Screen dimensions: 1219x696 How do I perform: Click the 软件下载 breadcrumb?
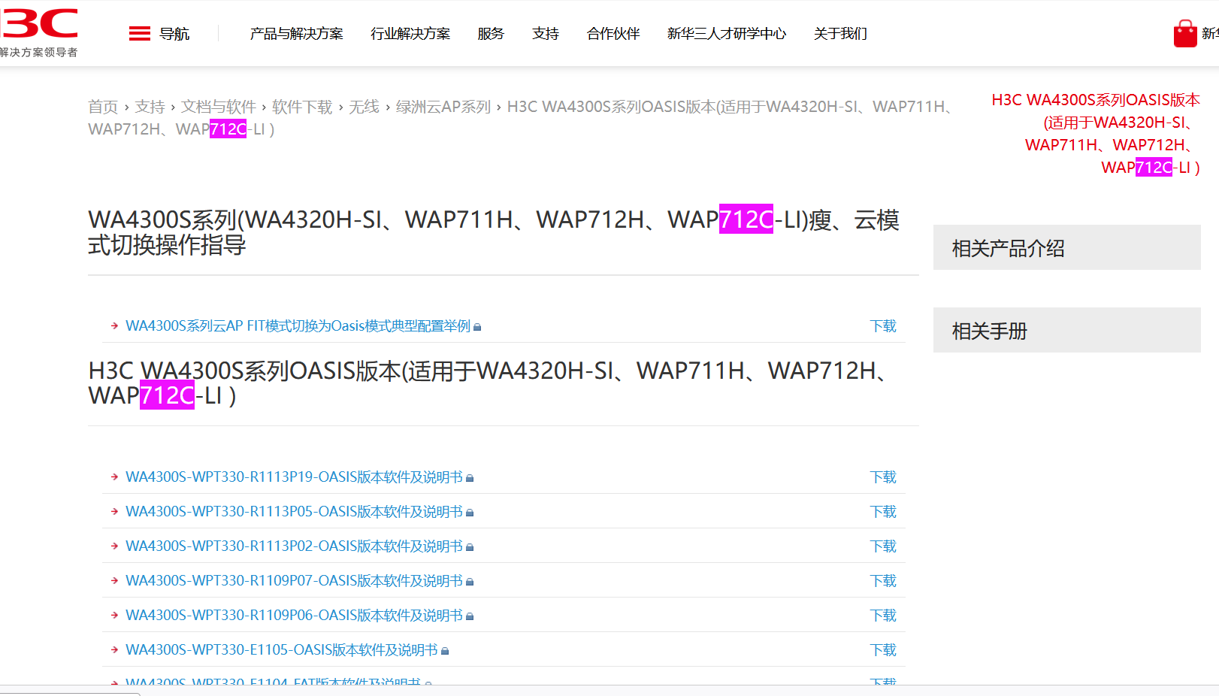coord(302,107)
